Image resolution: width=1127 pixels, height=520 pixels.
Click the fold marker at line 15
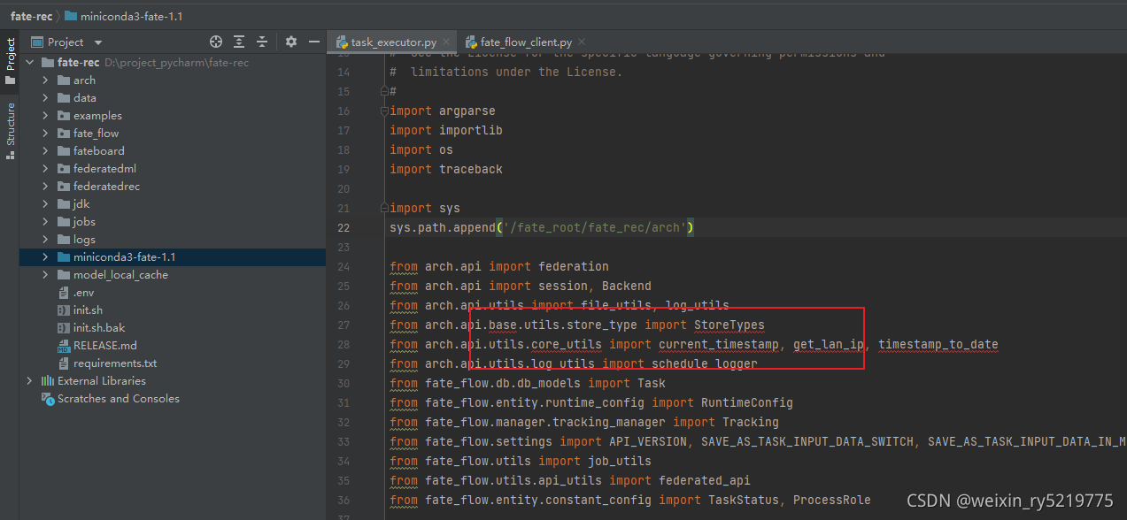click(x=384, y=91)
